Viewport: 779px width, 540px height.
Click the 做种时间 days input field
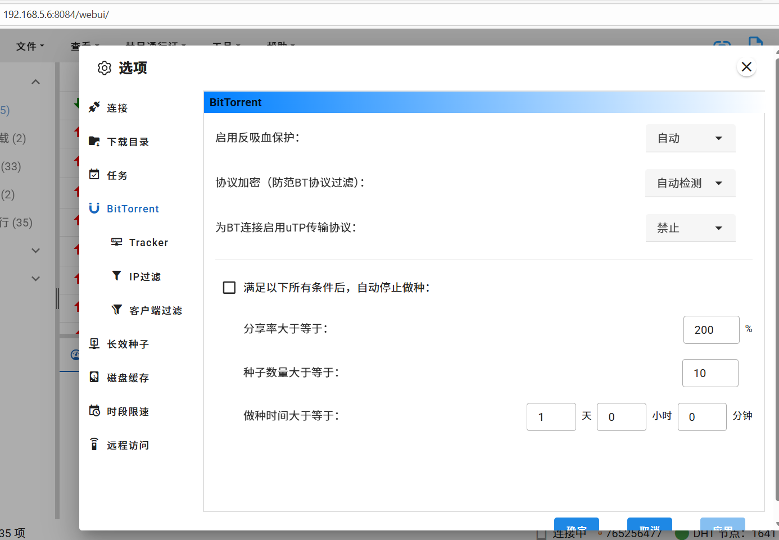(551, 417)
